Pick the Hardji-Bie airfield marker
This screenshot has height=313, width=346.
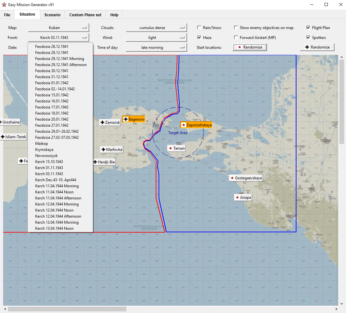(104, 162)
